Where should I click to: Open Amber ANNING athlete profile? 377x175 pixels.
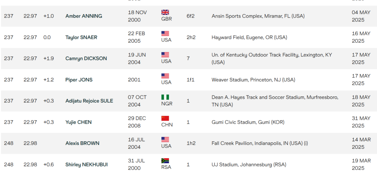coord(84,16)
